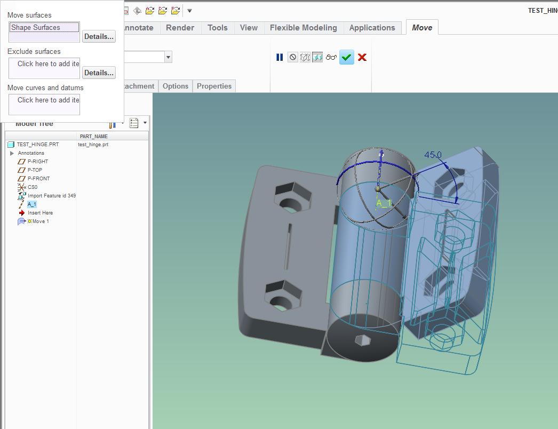Screen dimensions: 558x429
Task: Select Shape Surfaces in Move surfaces collector
Action: tap(44, 27)
